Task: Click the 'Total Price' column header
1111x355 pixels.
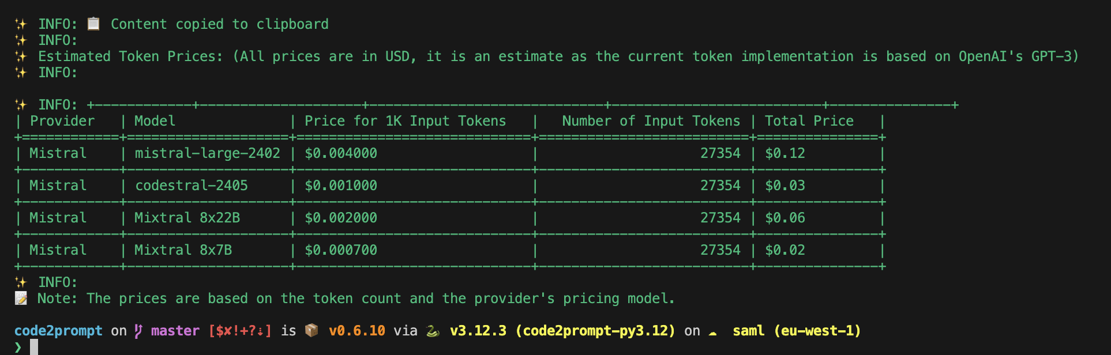Action: coord(809,121)
